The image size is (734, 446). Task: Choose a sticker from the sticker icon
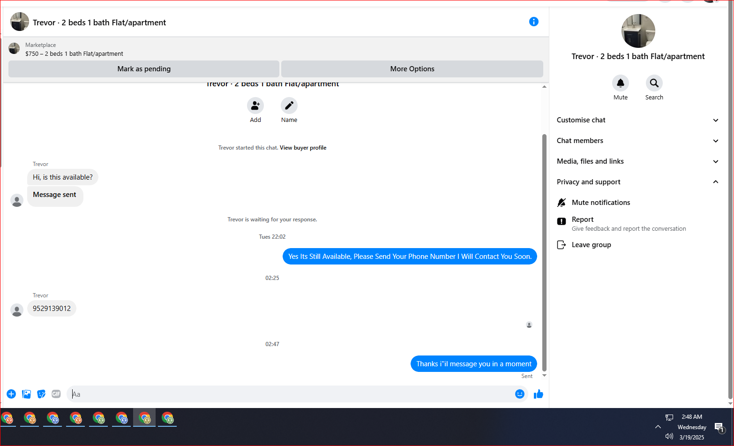click(x=42, y=394)
